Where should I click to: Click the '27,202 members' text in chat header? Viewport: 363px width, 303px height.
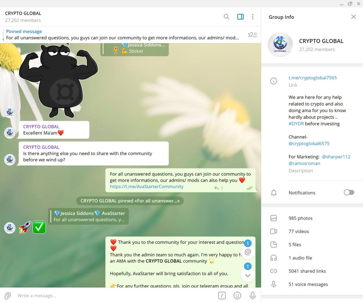pos(23,20)
